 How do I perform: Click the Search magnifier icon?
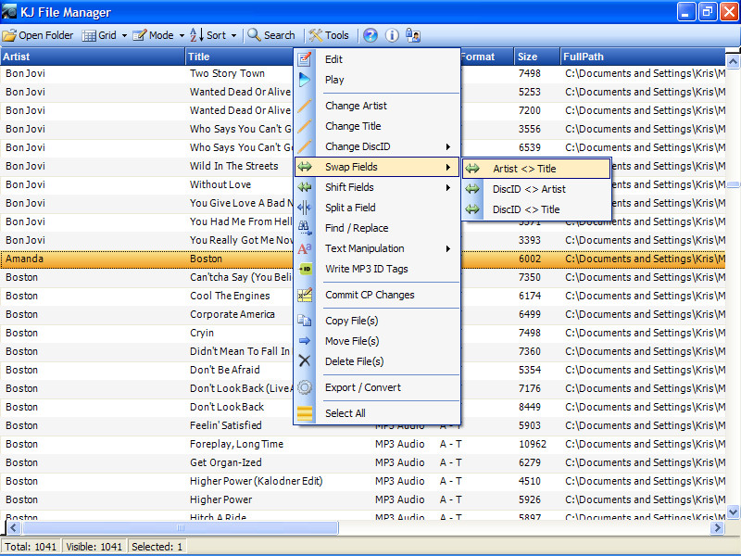[x=254, y=35]
